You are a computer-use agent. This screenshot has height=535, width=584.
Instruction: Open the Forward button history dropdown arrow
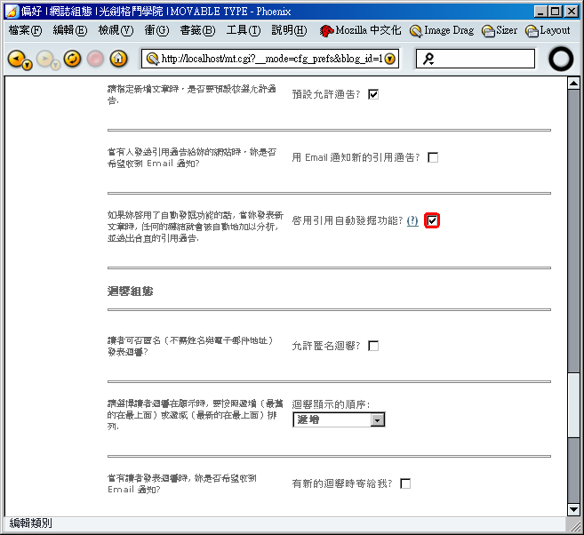click(55, 66)
